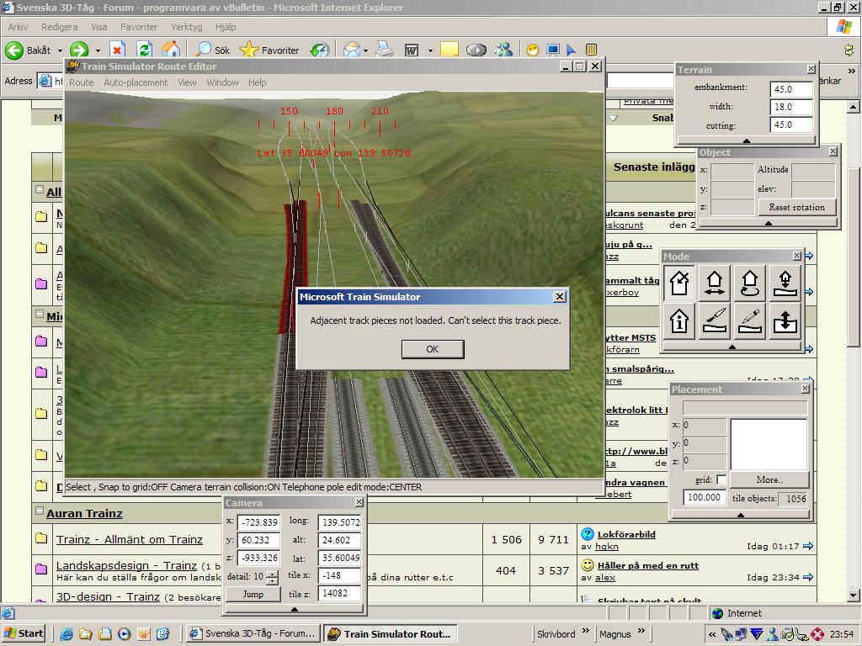Click the Windows Start button
The height and width of the screenshot is (646, 862).
pos(24,633)
